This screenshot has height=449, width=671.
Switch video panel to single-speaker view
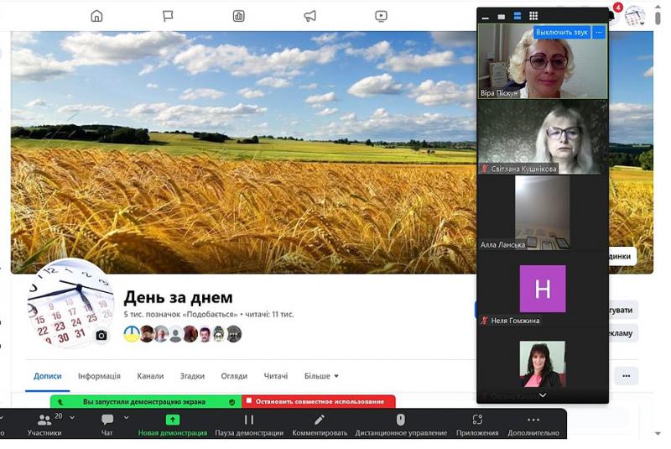pos(502,16)
